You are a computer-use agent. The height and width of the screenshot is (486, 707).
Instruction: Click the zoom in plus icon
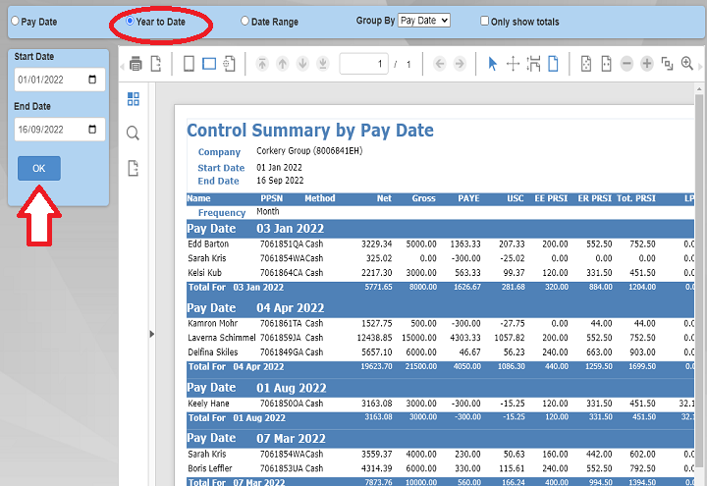pyautogui.click(x=647, y=64)
